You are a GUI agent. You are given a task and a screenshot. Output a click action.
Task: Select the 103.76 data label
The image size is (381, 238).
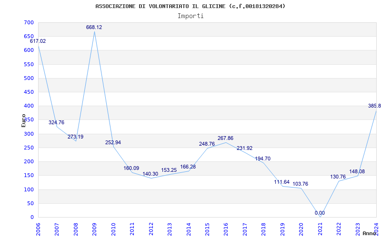click(x=301, y=184)
